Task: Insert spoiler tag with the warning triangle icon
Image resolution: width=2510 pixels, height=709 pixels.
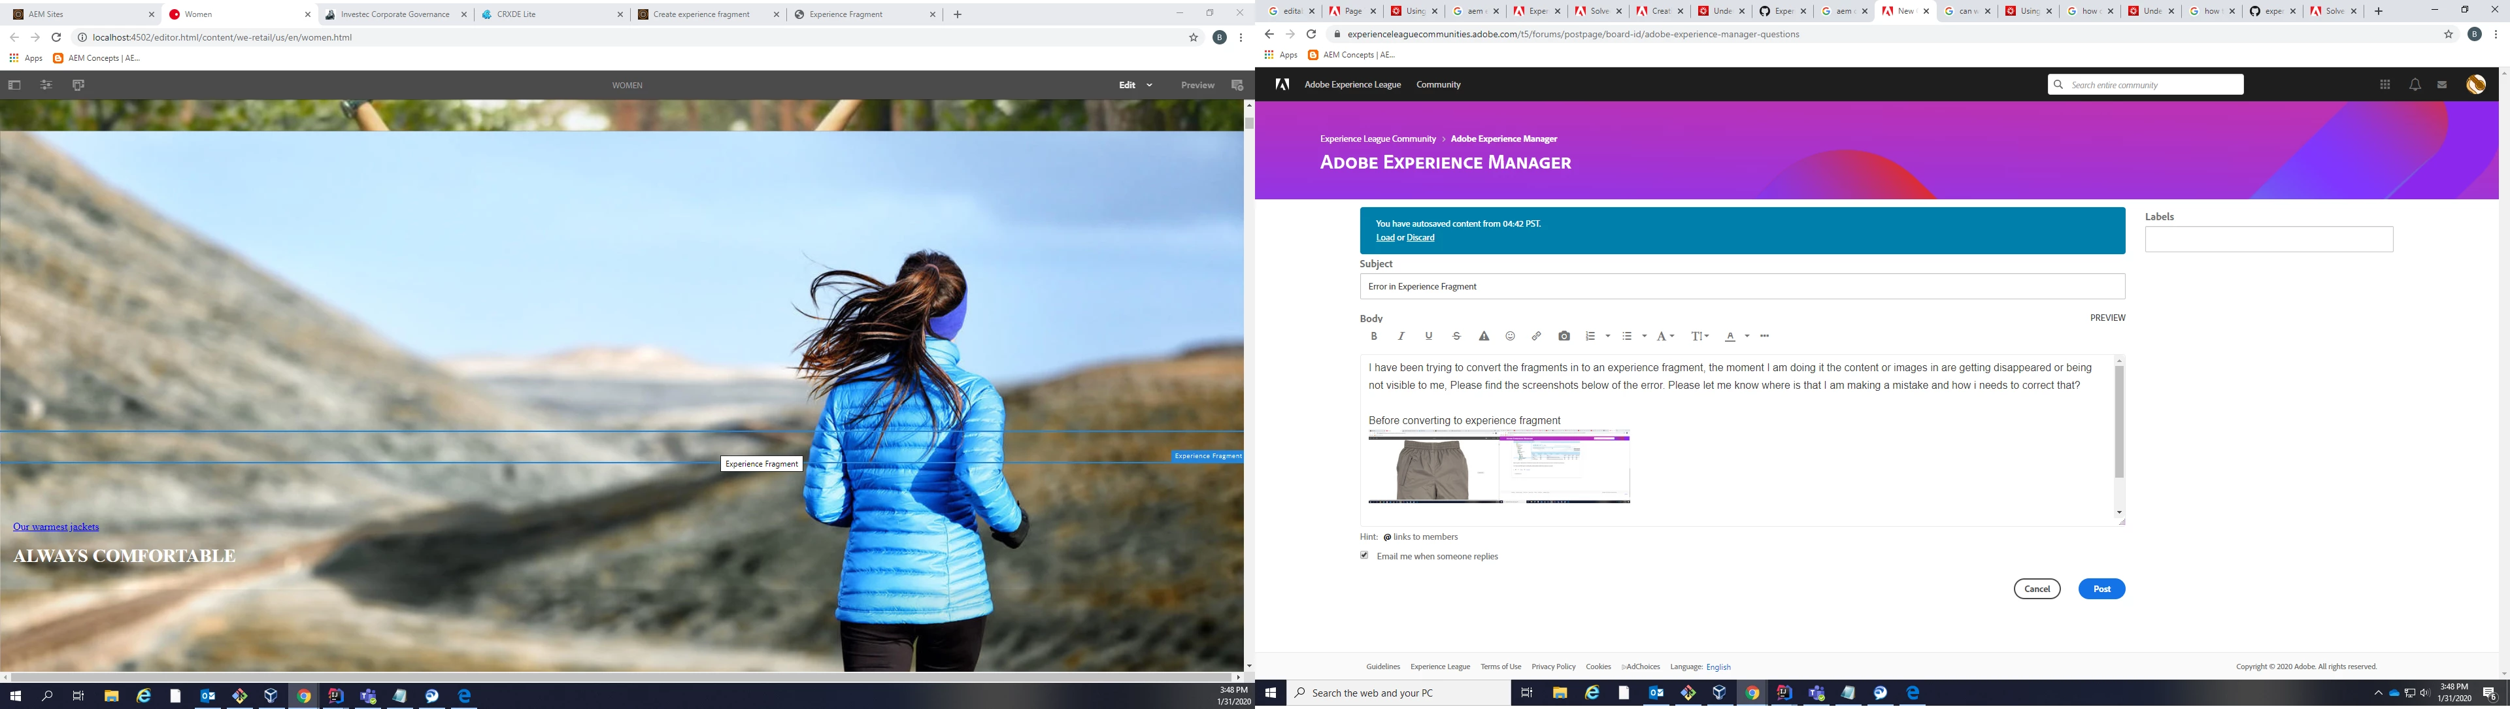Action: [x=1484, y=336]
